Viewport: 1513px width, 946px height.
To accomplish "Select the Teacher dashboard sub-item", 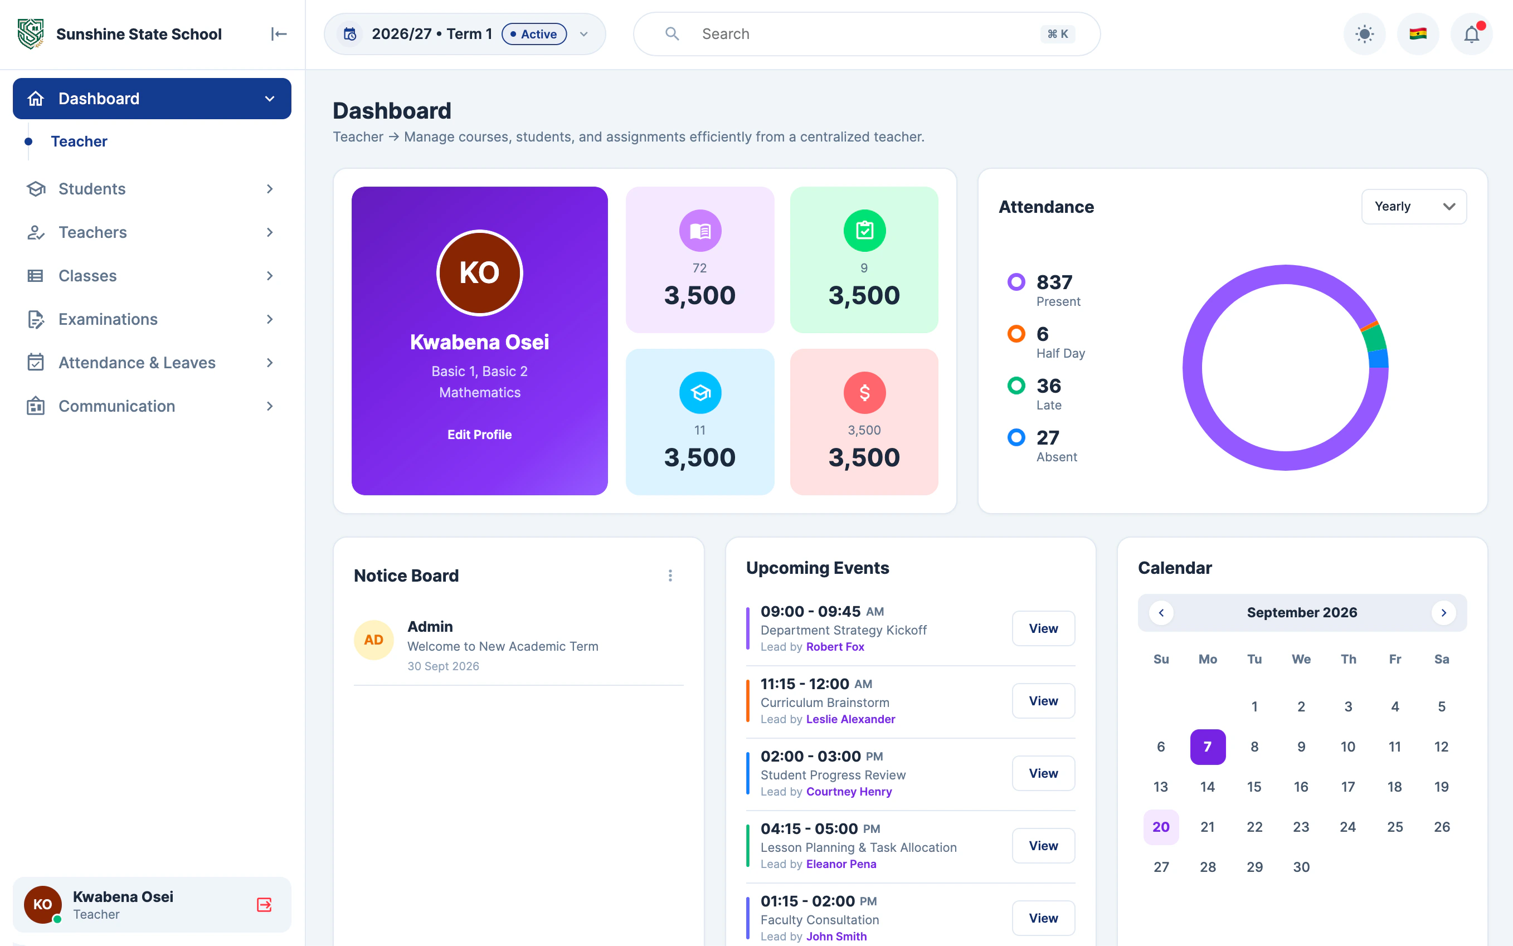I will [79, 142].
